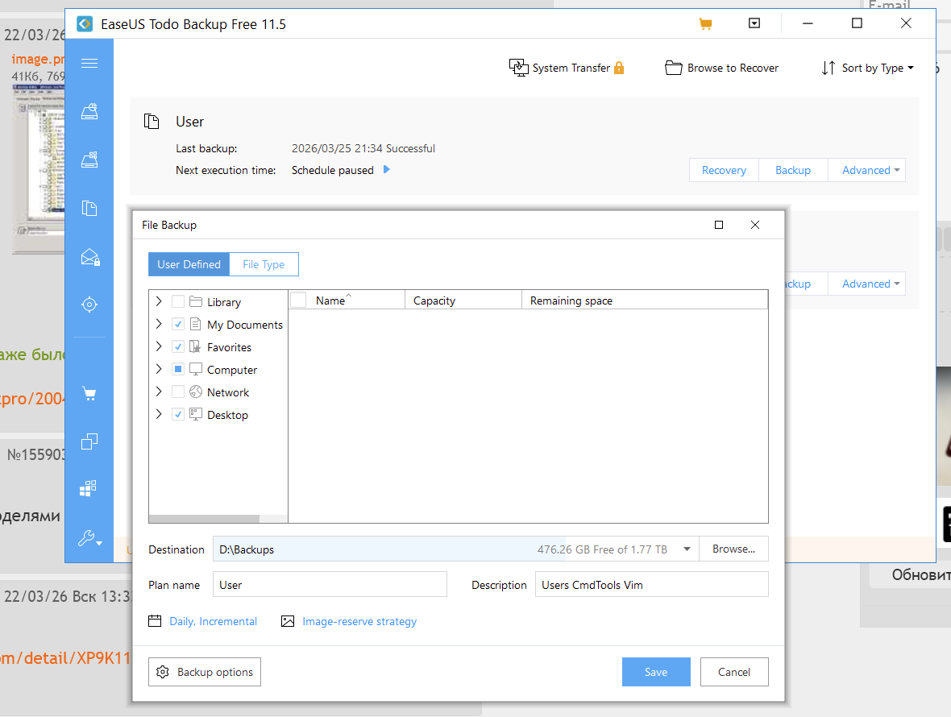This screenshot has height=717, width=951.
Task: Save the backup plan
Action: 656,672
